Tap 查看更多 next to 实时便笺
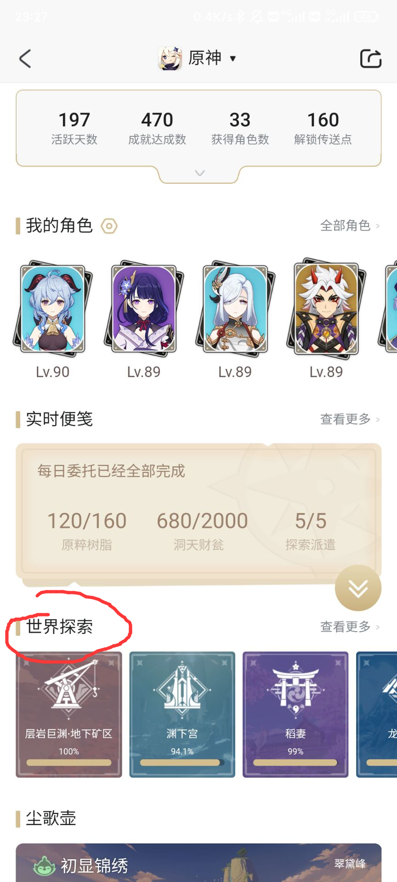Image resolution: width=397 pixels, height=882 pixels. 350,419
